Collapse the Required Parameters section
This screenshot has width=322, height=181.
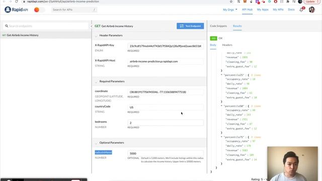click(96, 81)
